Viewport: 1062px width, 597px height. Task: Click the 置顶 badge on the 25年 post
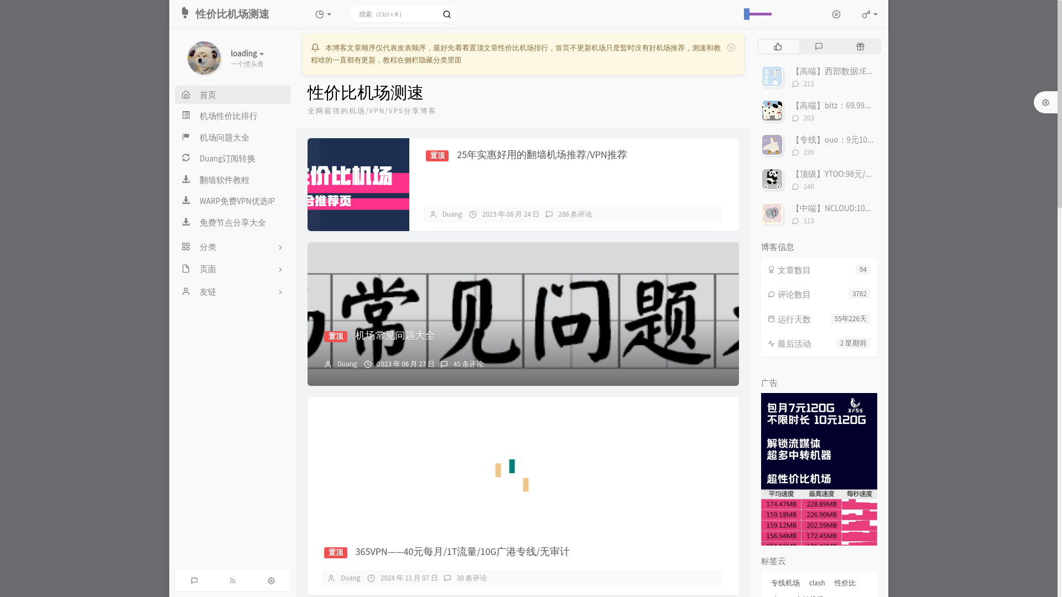click(x=437, y=156)
